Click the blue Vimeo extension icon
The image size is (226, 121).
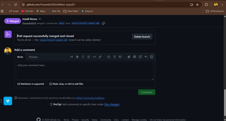coord(8,101)
